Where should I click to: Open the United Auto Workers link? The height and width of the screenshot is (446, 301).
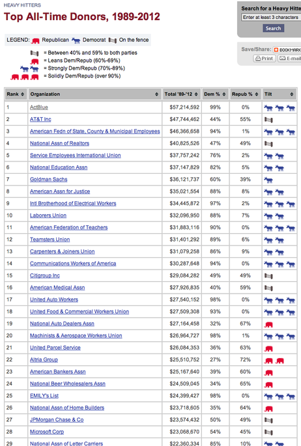coord(54,300)
